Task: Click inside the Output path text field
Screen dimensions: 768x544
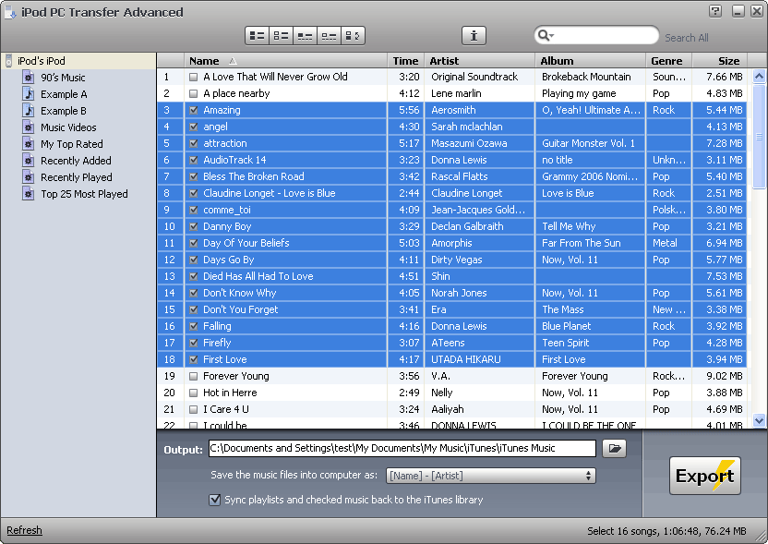Action: tap(402, 449)
